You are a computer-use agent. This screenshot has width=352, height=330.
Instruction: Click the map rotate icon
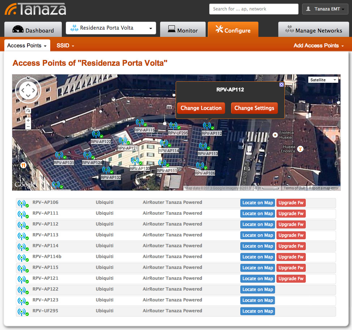[28, 111]
